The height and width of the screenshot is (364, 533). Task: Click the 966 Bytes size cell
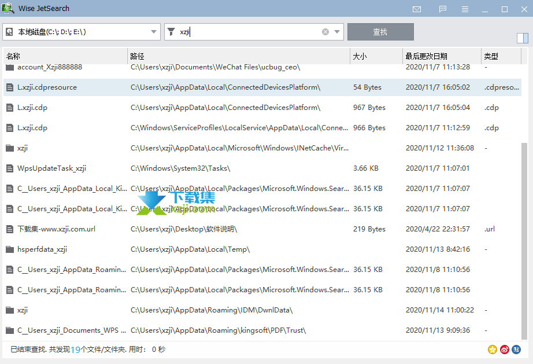[x=369, y=128]
